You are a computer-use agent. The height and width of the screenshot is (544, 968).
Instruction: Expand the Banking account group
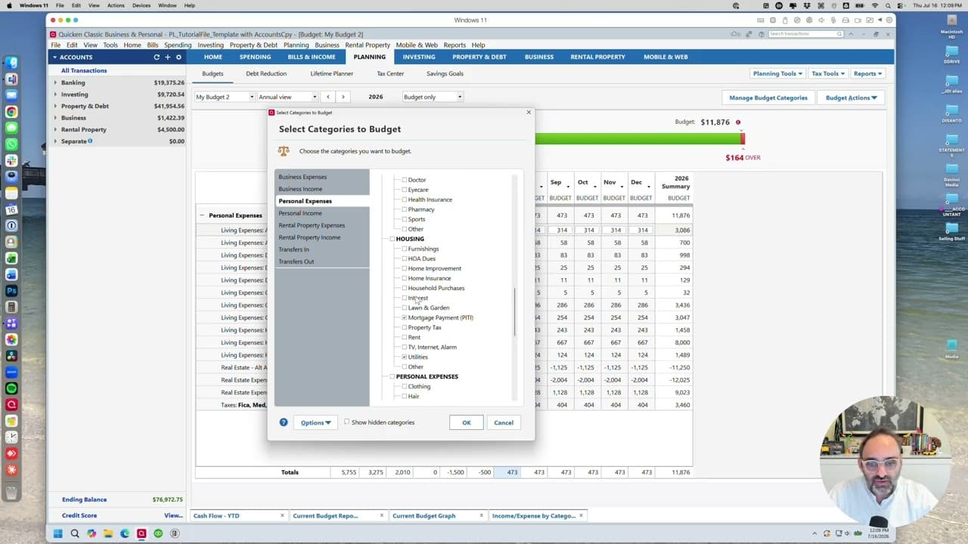(x=54, y=82)
